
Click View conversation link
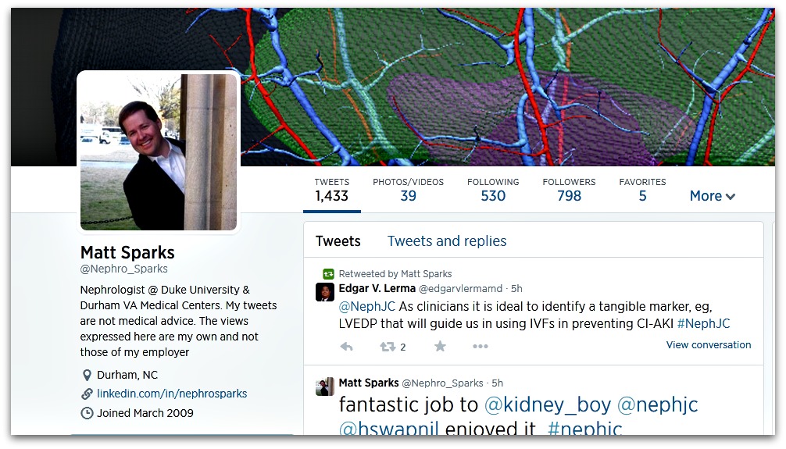pos(709,345)
